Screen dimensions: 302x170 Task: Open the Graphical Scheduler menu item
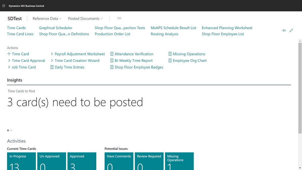pyautogui.click(x=56, y=28)
